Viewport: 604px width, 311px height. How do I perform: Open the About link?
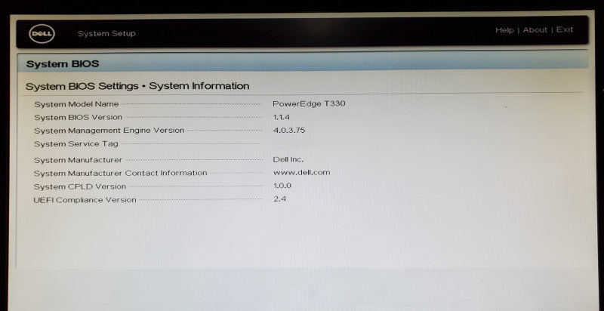pos(535,30)
